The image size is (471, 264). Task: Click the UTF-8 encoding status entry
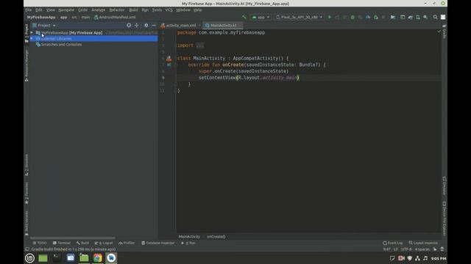(x=406, y=249)
